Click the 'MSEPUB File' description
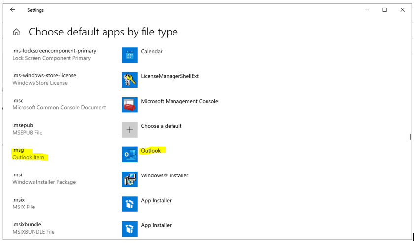415x243 pixels. pyautogui.click(x=28, y=133)
